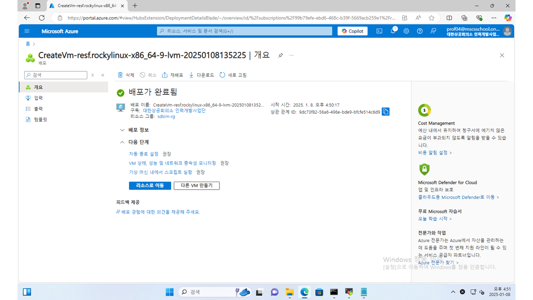This screenshot has height=300, width=533.
Task: Select 템플릿 in the left menu
Action: [x=63, y=120]
